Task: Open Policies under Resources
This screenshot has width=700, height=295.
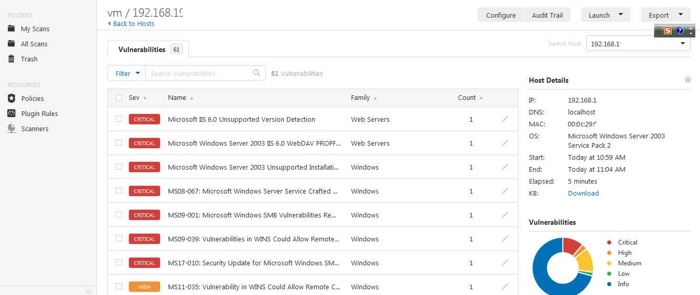Action: pyautogui.click(x=32, y=98)
